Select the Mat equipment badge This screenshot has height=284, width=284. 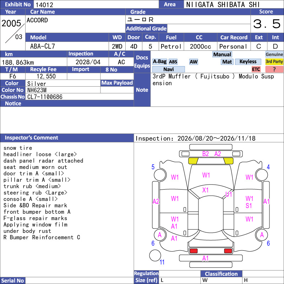[x=227, y=62]
